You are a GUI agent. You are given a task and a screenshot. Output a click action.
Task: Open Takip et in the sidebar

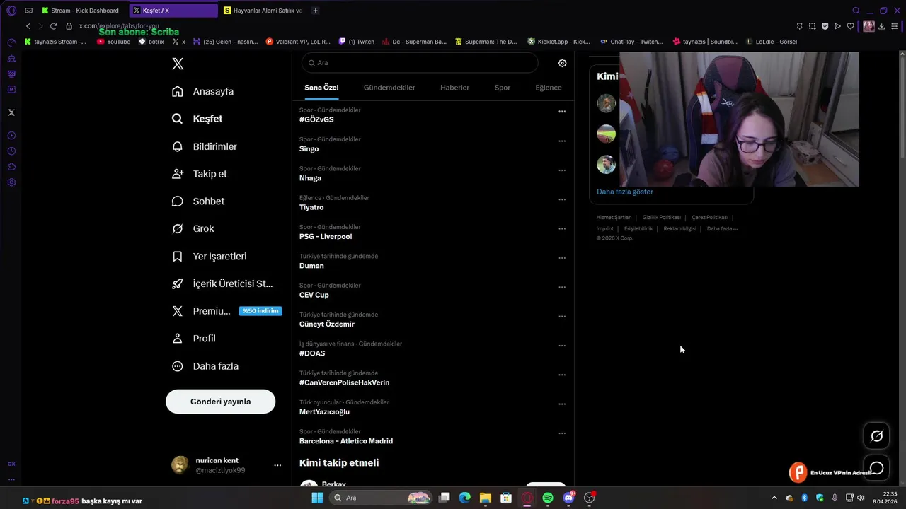tap(199, 174)
